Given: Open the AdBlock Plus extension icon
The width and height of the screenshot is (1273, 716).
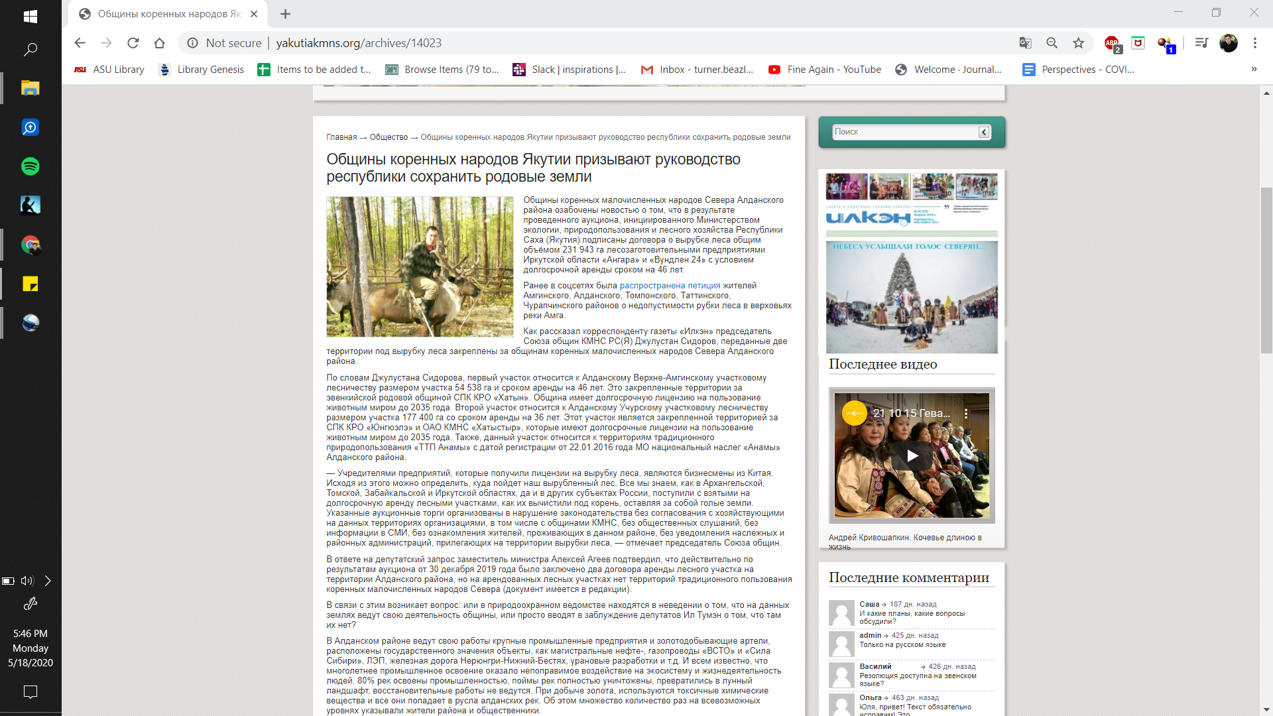Looking at the screenshot, I should 1112,43.
